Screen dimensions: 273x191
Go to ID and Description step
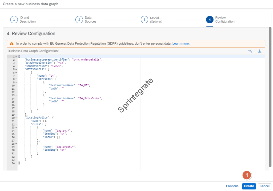click(27, 20)
